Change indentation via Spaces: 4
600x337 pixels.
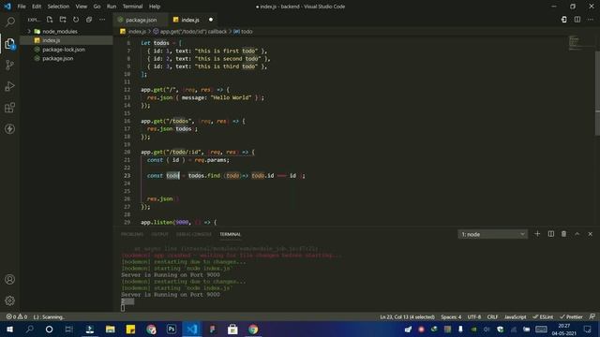pos(451,316)
